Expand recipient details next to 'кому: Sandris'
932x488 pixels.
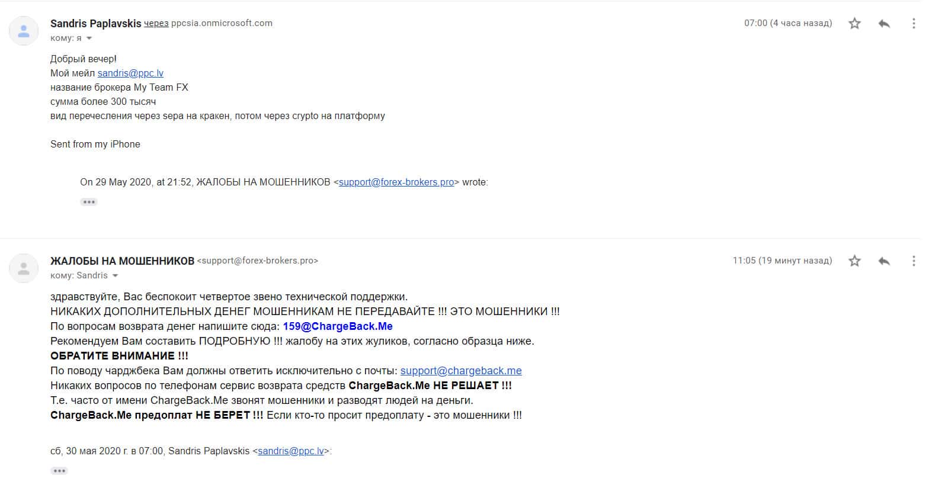point(115,276)
